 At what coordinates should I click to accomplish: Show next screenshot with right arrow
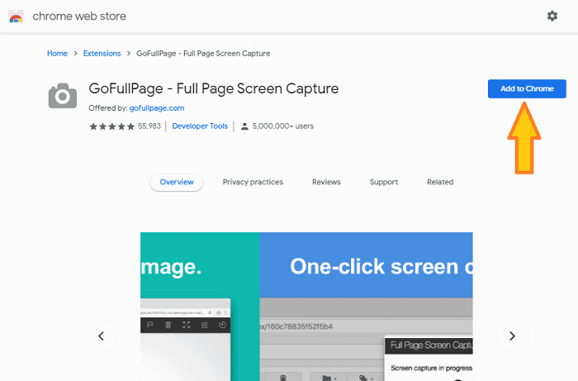[512, 336]
